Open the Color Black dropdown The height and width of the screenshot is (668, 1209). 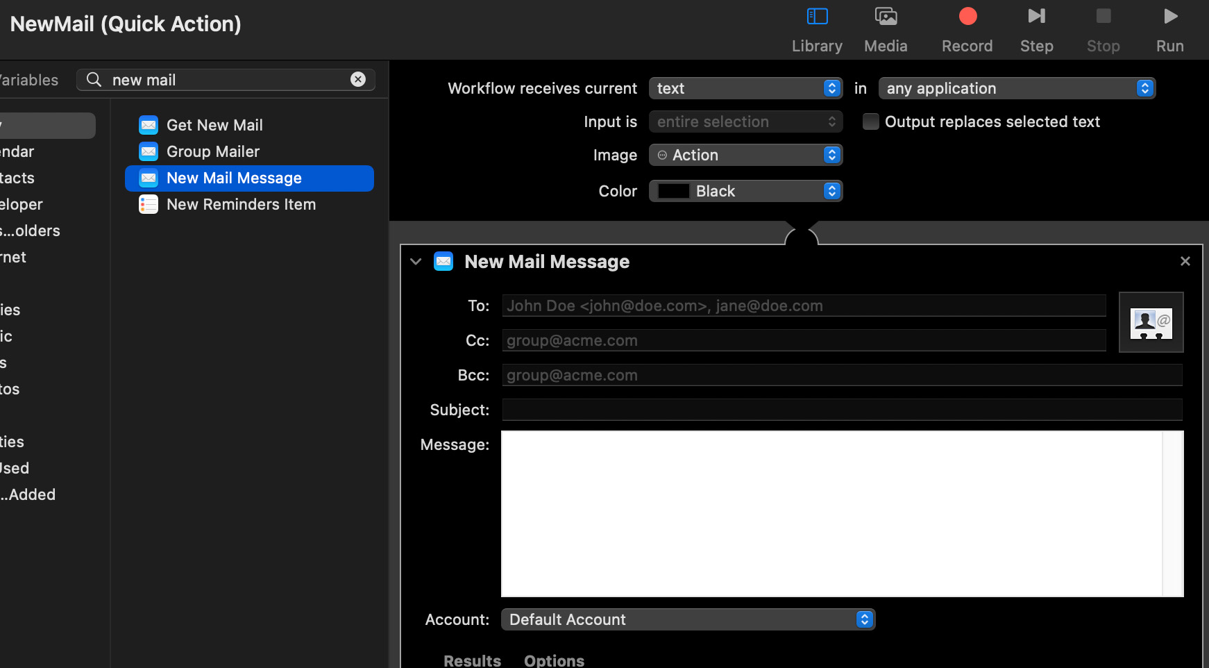(746, 191)
